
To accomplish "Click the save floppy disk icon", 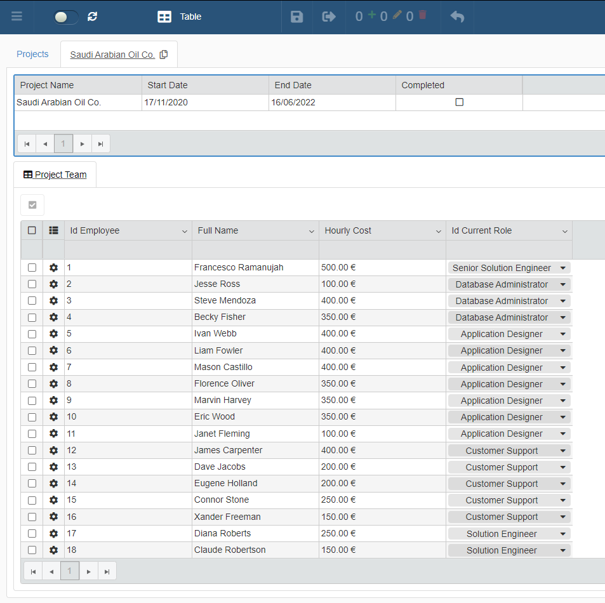I will tap(296, 17).
